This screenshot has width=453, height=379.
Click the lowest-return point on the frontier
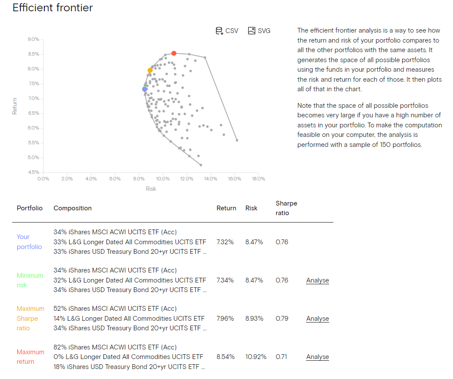click(201, 165)
